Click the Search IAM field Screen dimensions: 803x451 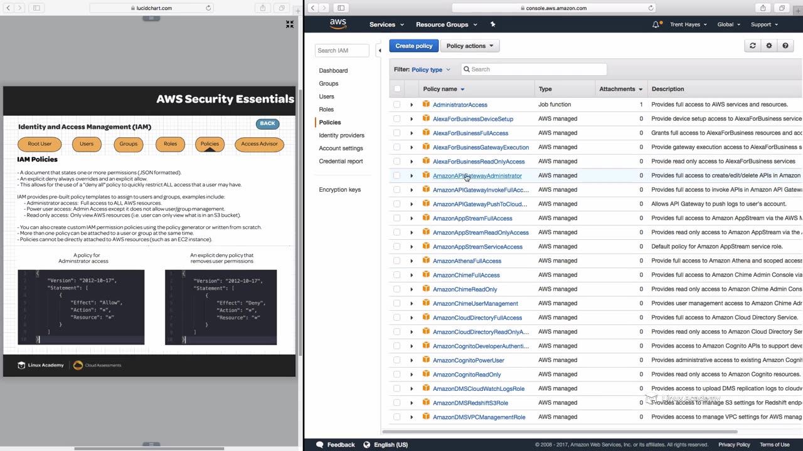[341, 50]
